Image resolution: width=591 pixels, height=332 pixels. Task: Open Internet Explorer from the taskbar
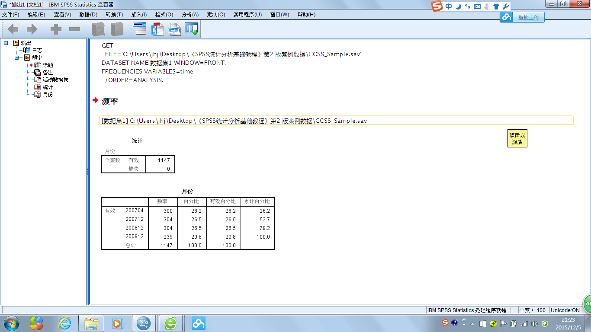pyautogui.click(x=65, y=323)
